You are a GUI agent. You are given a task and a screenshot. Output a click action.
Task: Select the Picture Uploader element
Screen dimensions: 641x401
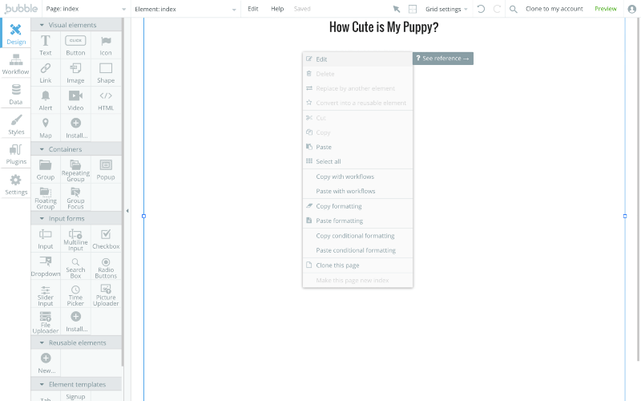pos(106,294)
